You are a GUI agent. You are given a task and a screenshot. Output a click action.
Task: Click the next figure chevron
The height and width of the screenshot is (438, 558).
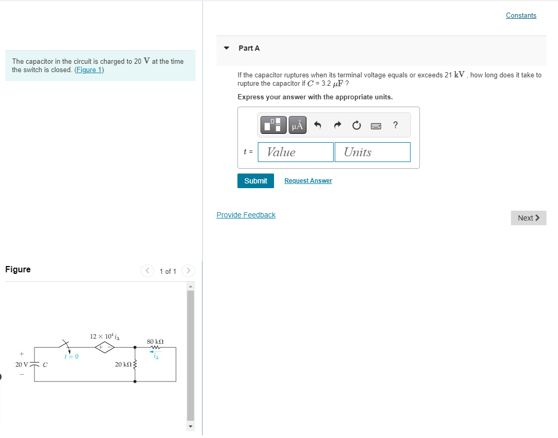click(x=188, y=271)
